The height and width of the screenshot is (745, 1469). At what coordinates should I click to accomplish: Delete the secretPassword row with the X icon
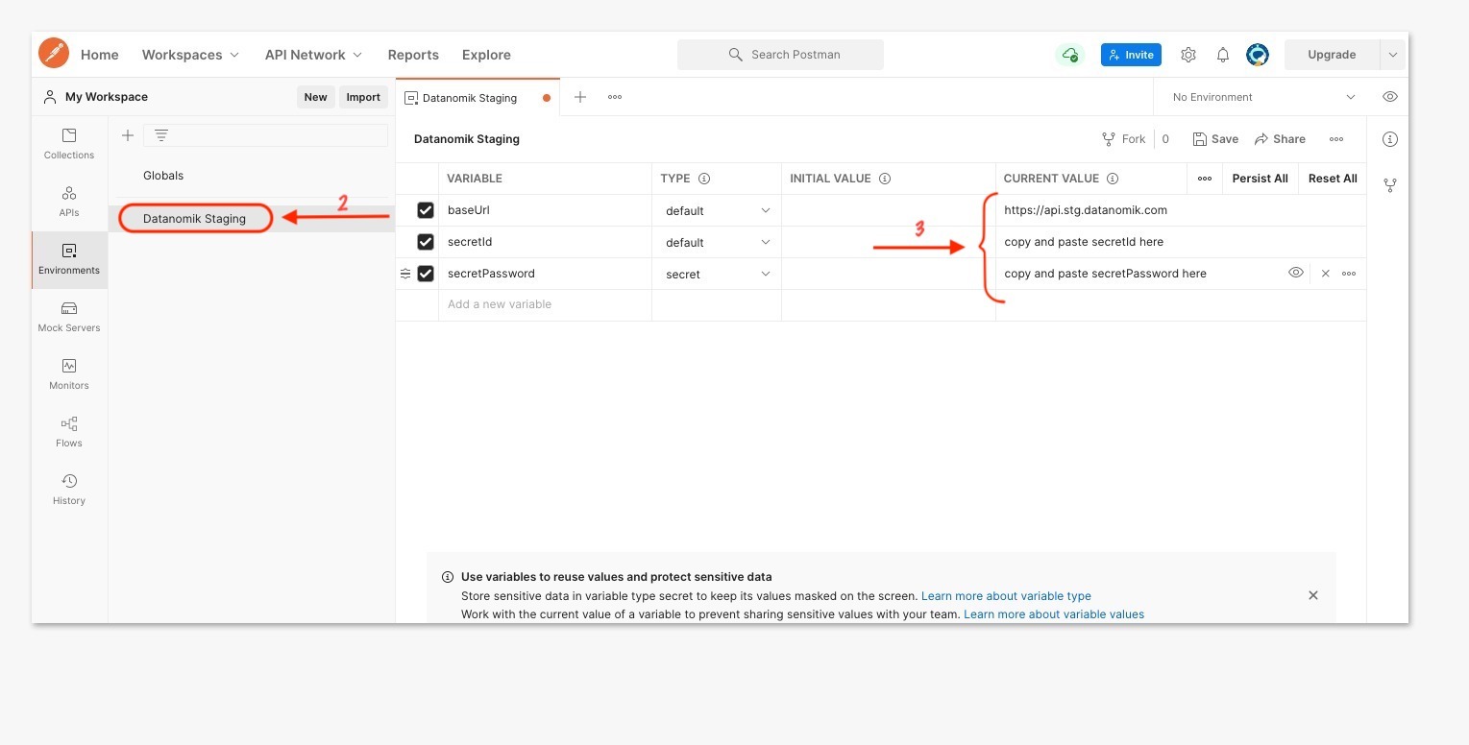pos(1325,274)
